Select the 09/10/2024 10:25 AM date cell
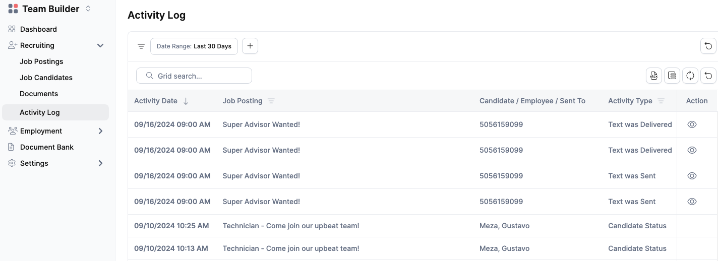Image resolution: width=718 pixels, height=261 pixels. [x=171, y=226]
